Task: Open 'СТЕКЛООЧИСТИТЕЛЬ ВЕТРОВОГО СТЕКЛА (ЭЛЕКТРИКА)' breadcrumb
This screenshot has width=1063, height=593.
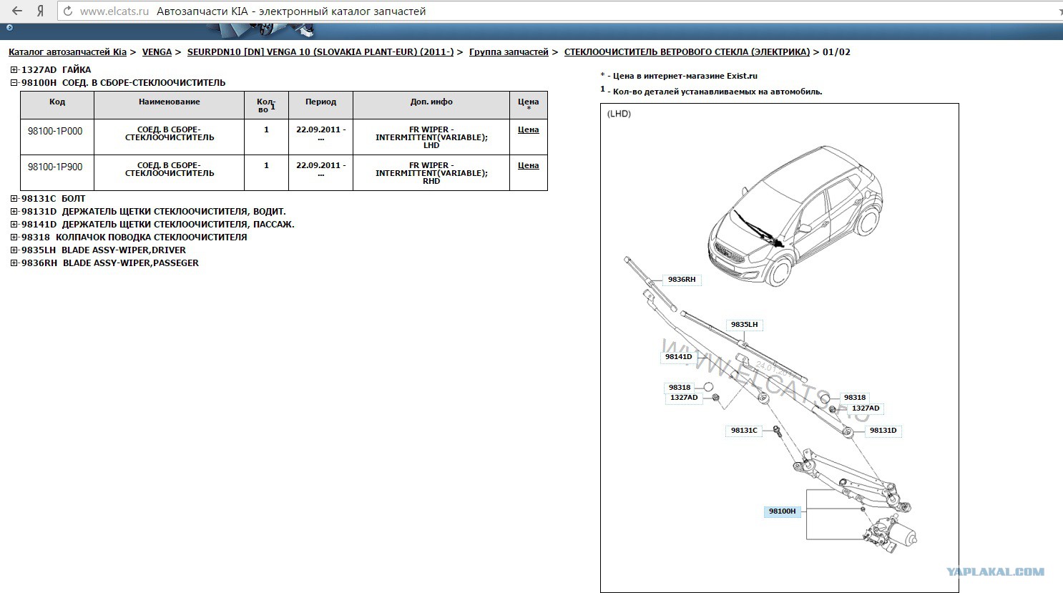Action: point(687,52)
